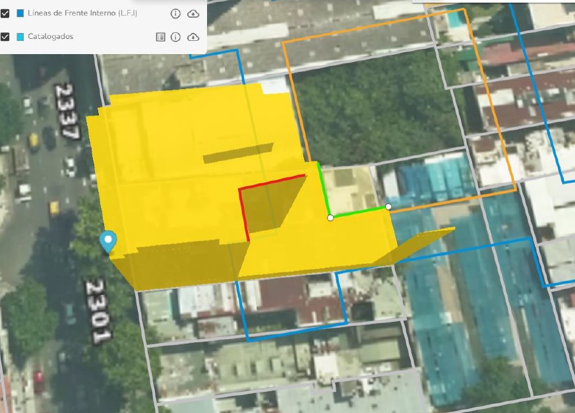The image size is (575, 413).
Task: Click the blue Líneas de Frente Interno swatch
Action: pos(20,14)
